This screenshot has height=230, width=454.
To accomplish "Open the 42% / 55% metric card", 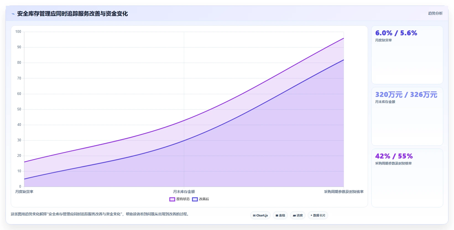I will 407,178.
